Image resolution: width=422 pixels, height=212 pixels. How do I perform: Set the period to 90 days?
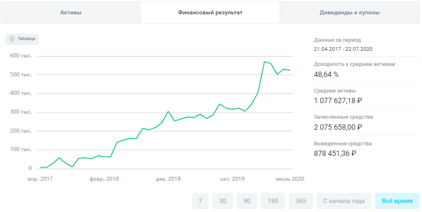click(x=247, y=201)
